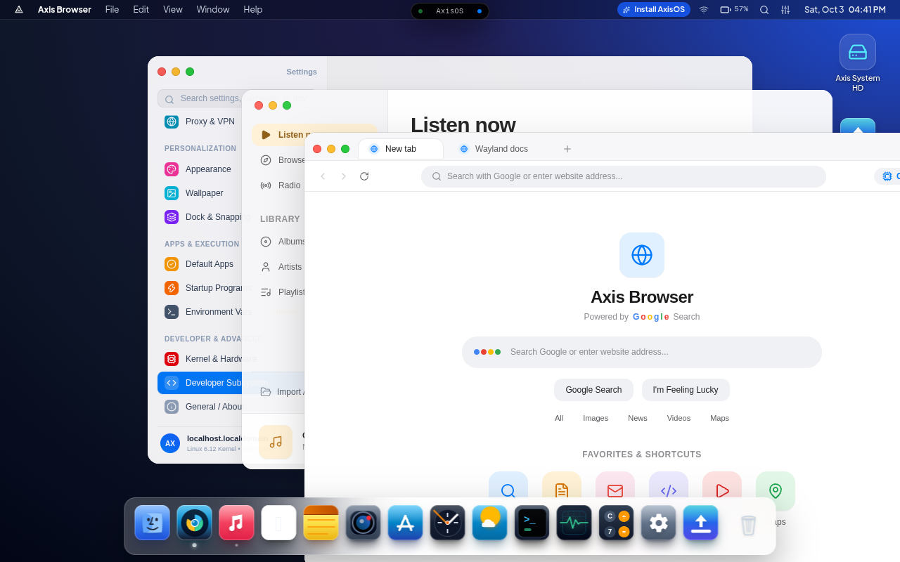Open the Notes app in the dock
The image size is (900, 562).
pyautogui.click(x=321, y=523)
